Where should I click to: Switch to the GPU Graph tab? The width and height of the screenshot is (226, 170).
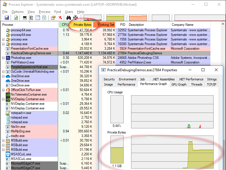coord(179,84)
